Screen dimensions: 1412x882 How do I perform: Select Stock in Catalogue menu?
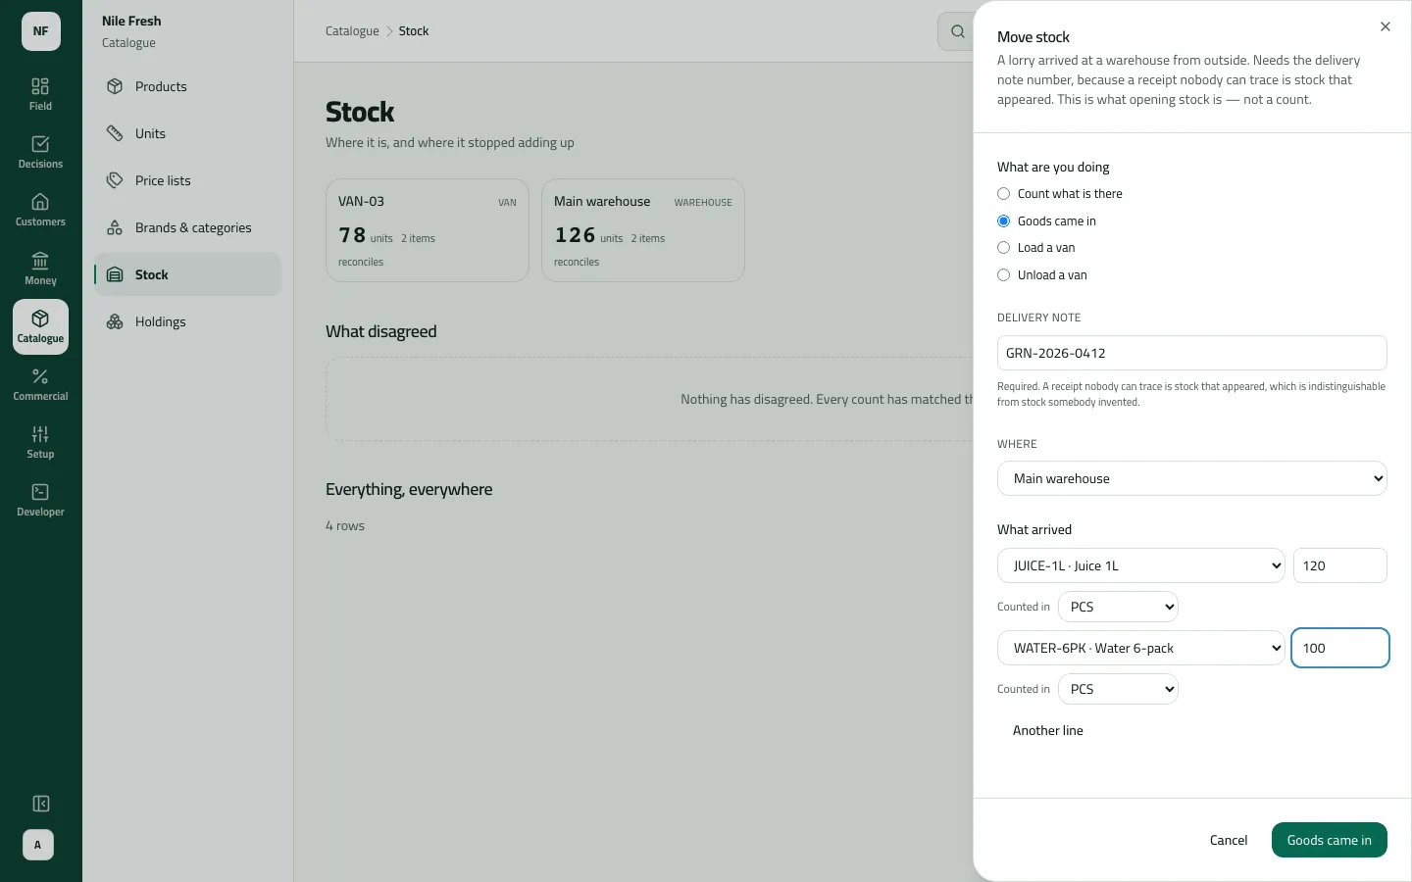pyautogui.click(x=187, y=274)
